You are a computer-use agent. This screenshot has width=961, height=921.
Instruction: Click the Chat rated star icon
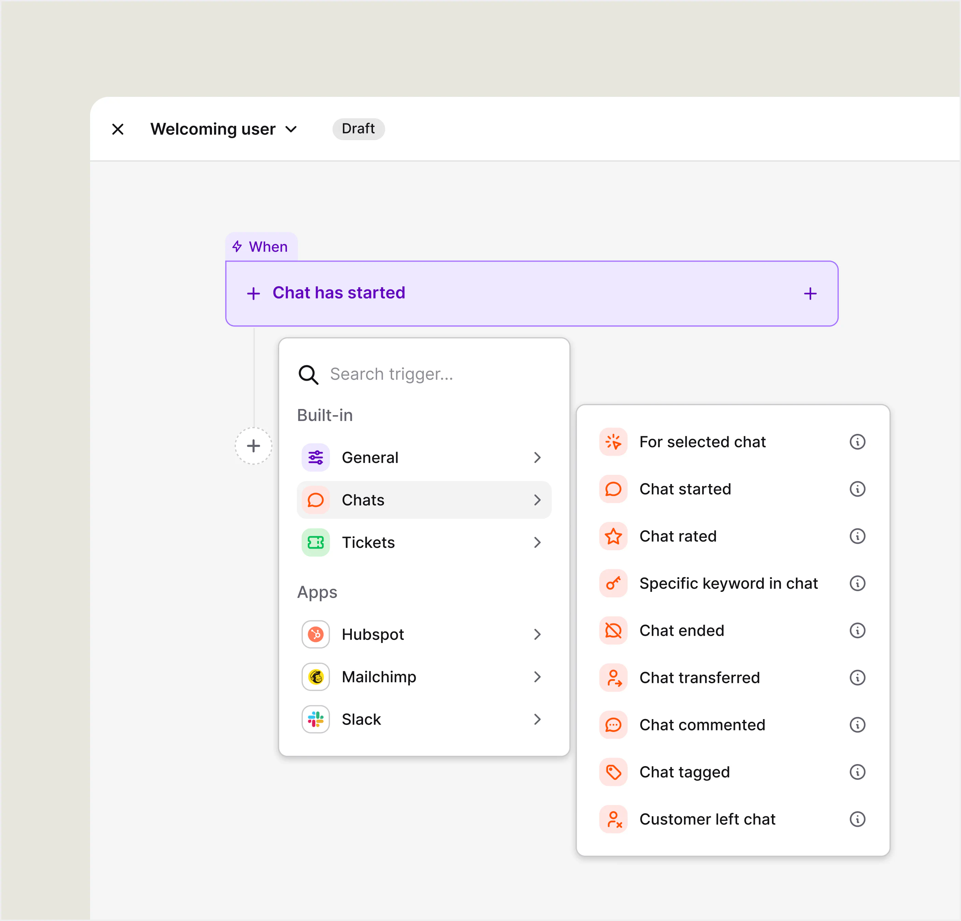pos(613,536)
